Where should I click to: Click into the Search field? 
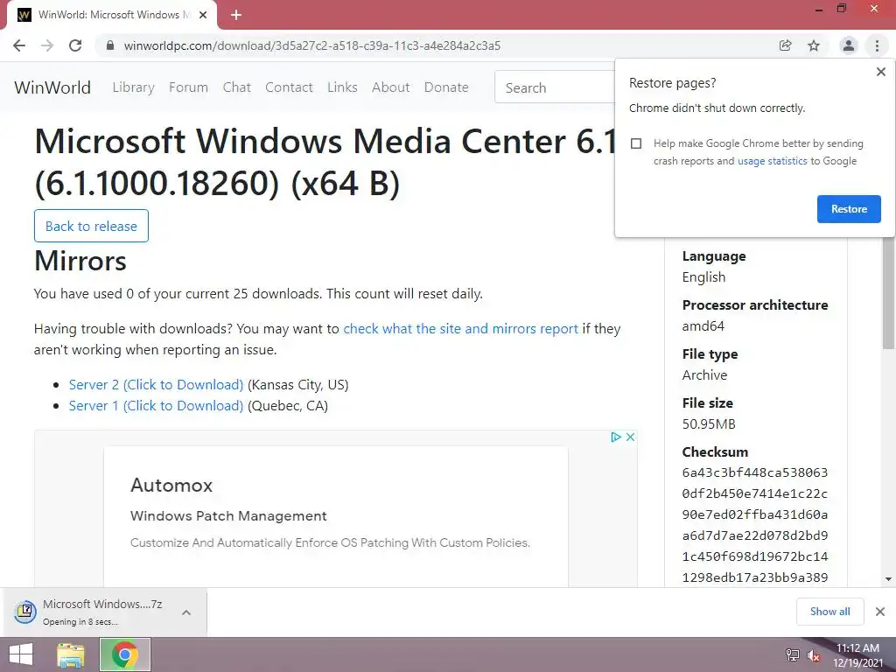coord(554,87)
